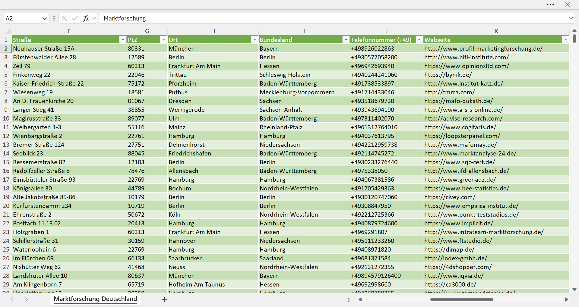This screenshot has width=579, height=307.
Task: Click inside the formula bar text field
Action: coord(333,18)
